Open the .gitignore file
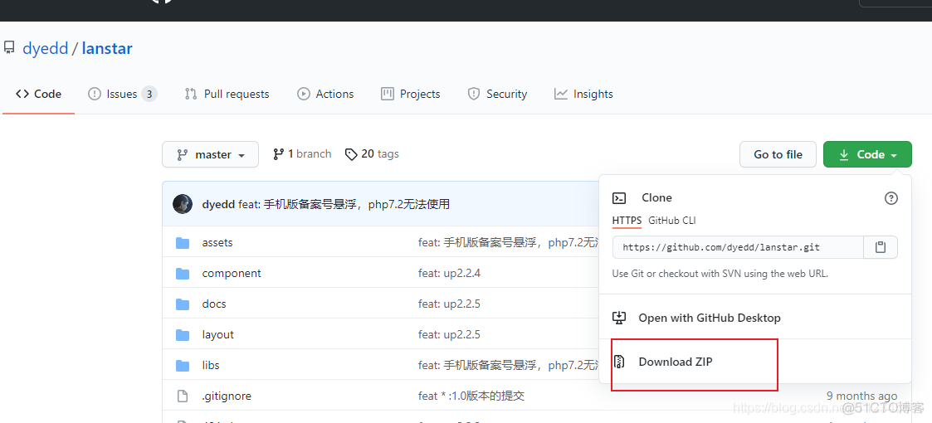This screenshot has height=423, width=932. tap(227, 396)
